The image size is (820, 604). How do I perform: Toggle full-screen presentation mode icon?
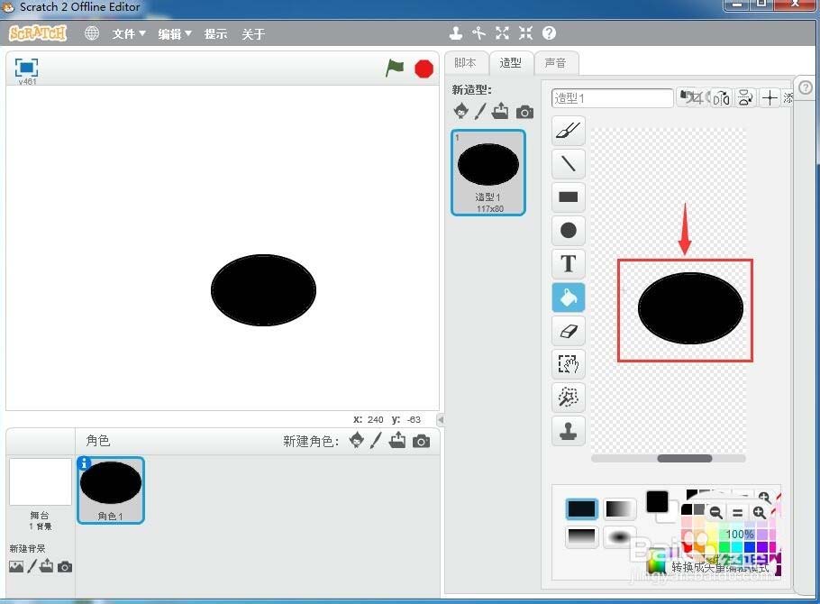coord(27,68)
